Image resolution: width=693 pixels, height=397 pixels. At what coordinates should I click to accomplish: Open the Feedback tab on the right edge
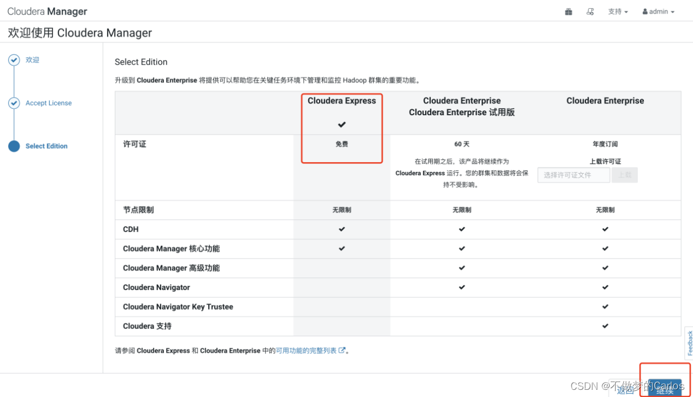690,343
